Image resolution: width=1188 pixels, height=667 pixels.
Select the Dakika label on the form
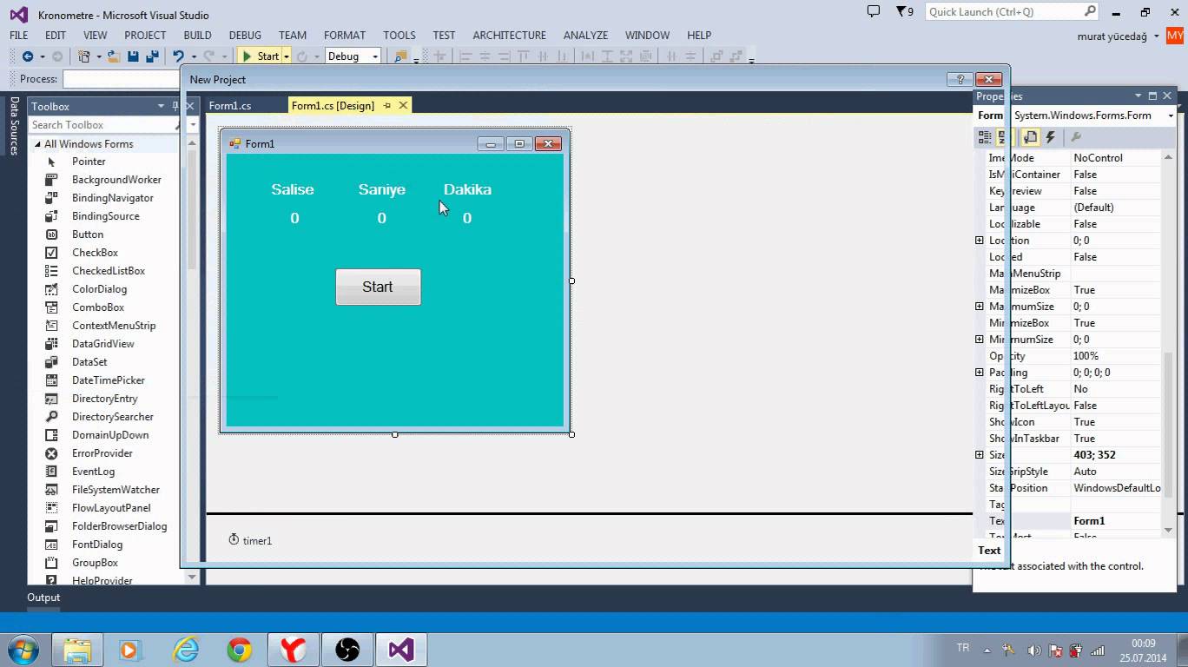coord(467,189)
